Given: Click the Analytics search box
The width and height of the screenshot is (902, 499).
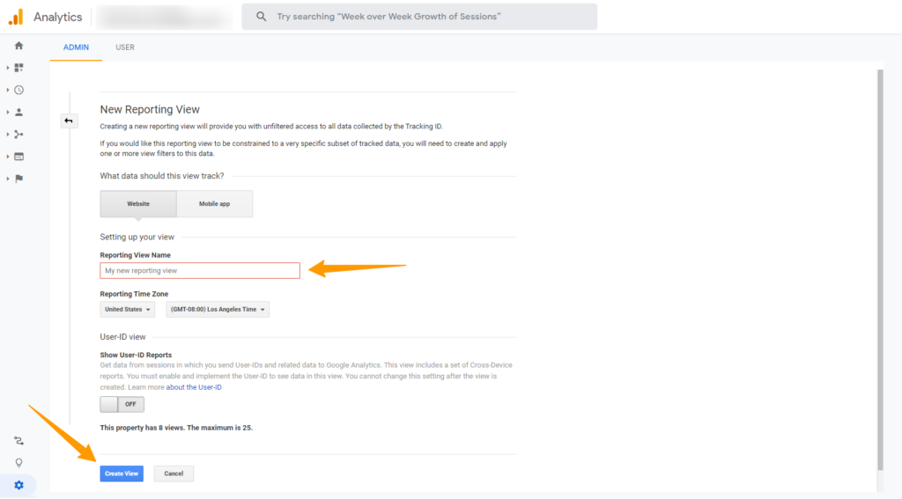Looking at the screenshot, I should 419,17.
